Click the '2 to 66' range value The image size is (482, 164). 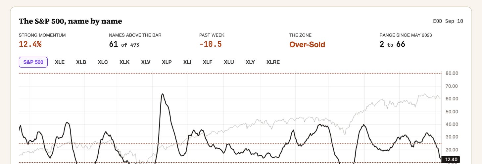(392, 44)
